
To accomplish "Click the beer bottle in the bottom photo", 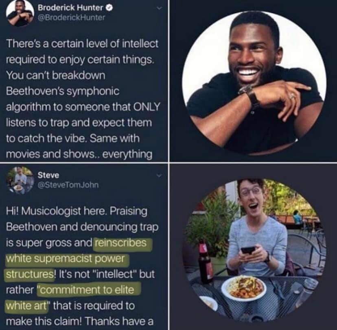I will coord(206,262).
